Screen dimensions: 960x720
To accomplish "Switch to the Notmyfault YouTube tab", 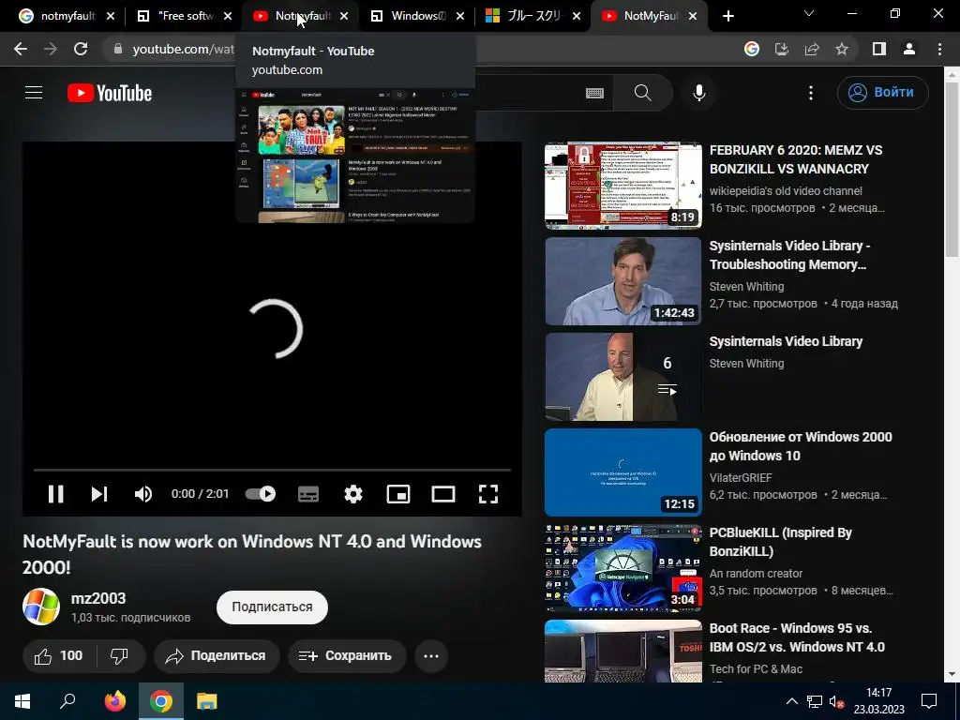I will (303, 16).
